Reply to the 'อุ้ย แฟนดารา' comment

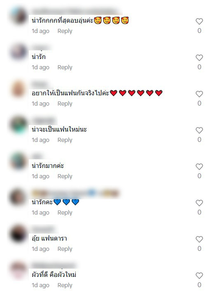65,249
